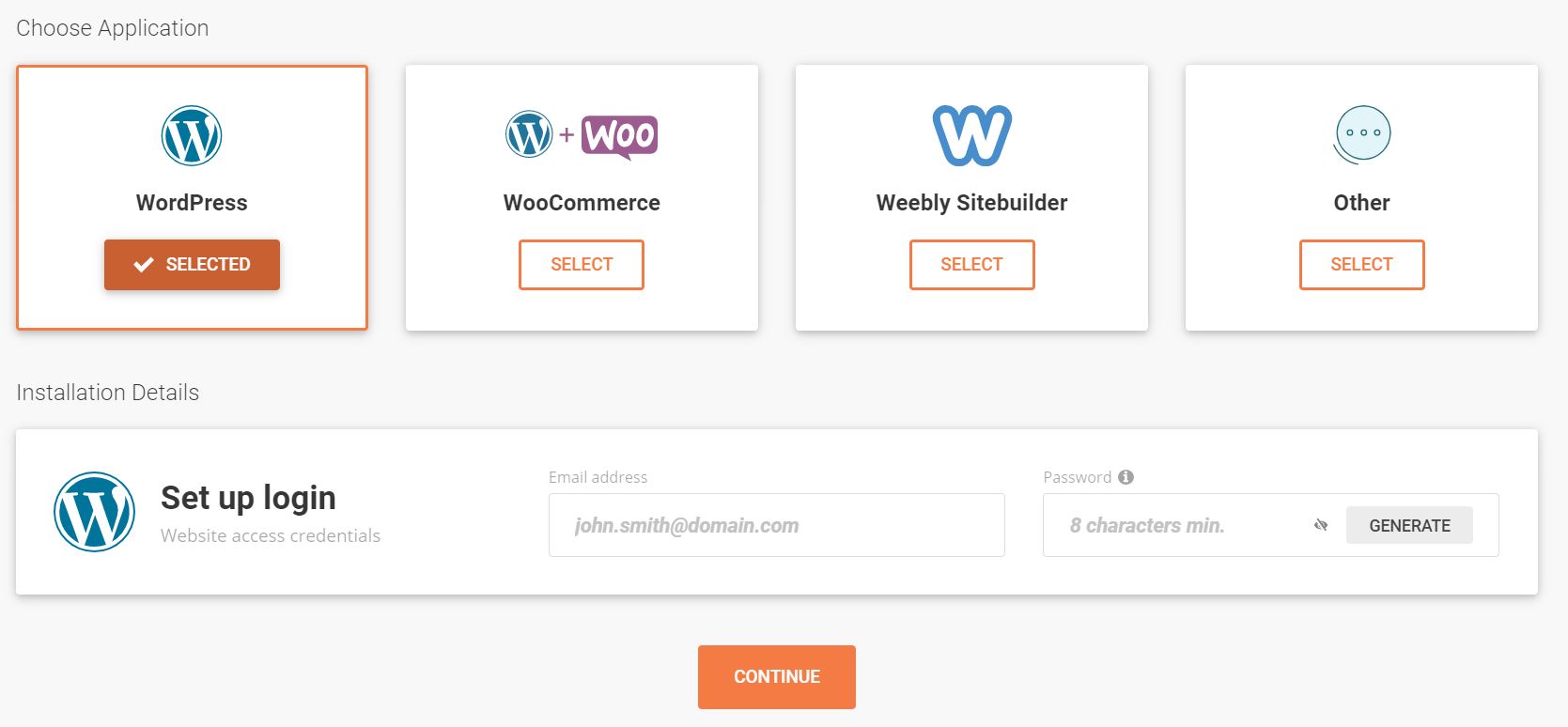The width and height of the screenshot is (1568, 727).
Task: Click the Other speech bubble icon
Action: coord(1362,135)
